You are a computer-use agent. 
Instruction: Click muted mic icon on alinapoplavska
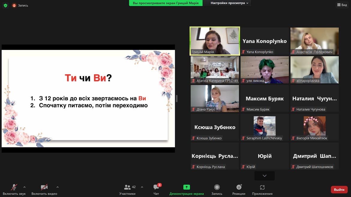[x=293, y=81]
